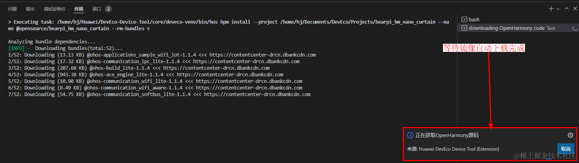
Task: Open notification settings gear icon
Action: (570, 135)
